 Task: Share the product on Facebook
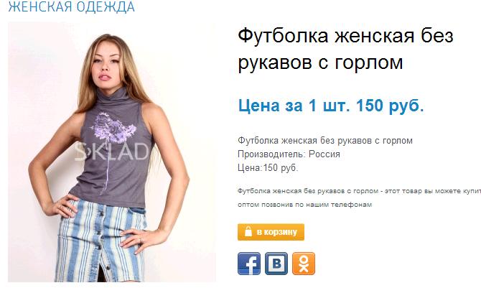[x=249, y=264]
